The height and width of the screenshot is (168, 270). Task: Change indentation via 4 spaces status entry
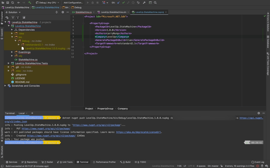(x=201, y=166)
